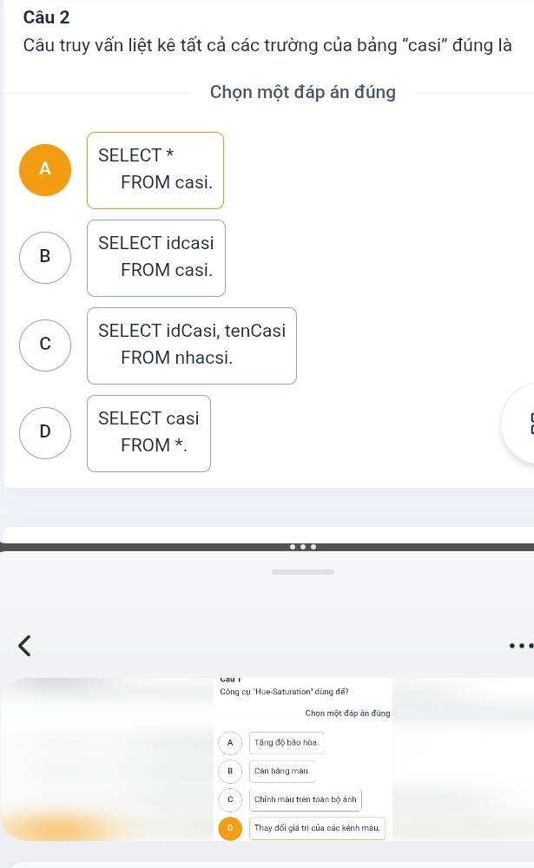The height and width of the screenshot is (868, 534).
Task: Click the "Chọn một đáp án đúng" label
Action: tap(303, 92)
